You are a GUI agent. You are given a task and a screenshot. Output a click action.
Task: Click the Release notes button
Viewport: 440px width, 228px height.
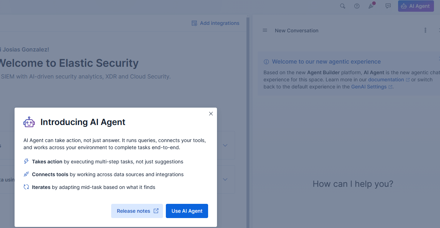[137, 211]
